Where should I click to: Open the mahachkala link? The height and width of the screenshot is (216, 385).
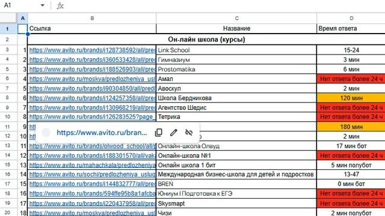point(92,165)
